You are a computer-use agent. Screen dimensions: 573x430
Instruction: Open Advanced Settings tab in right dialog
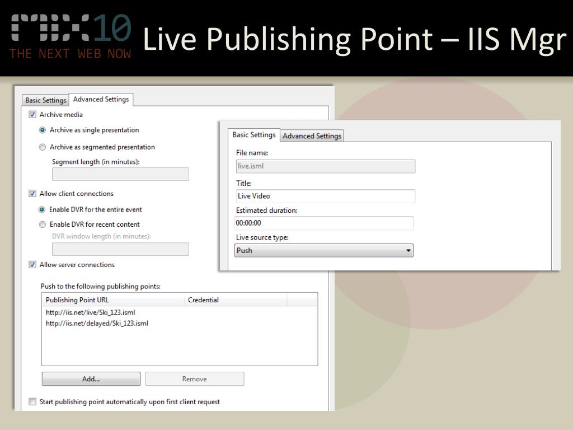(x=312, y=136)
